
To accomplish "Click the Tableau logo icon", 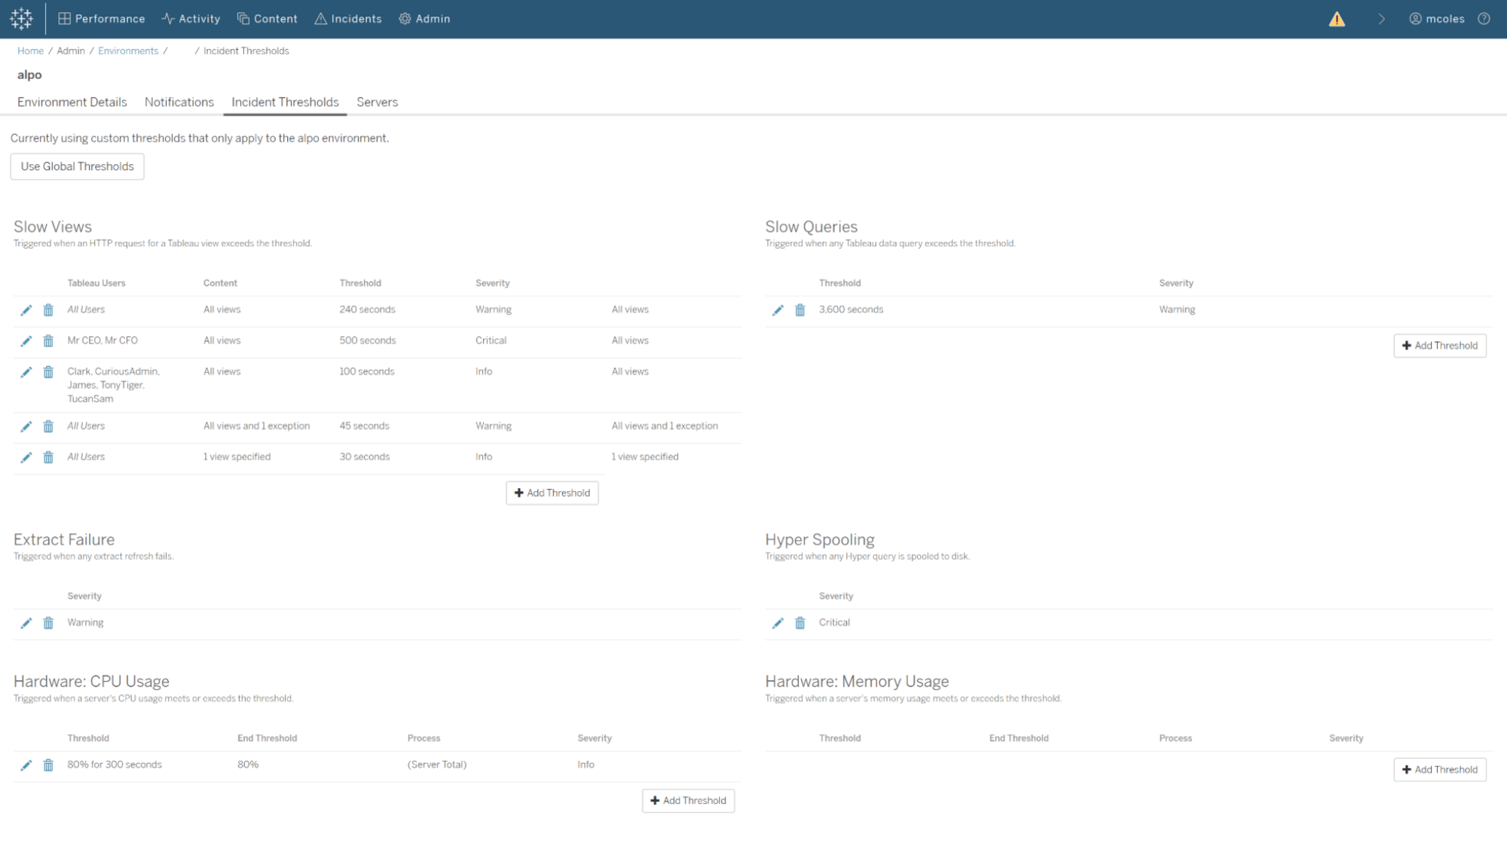I will pos(22,19).
